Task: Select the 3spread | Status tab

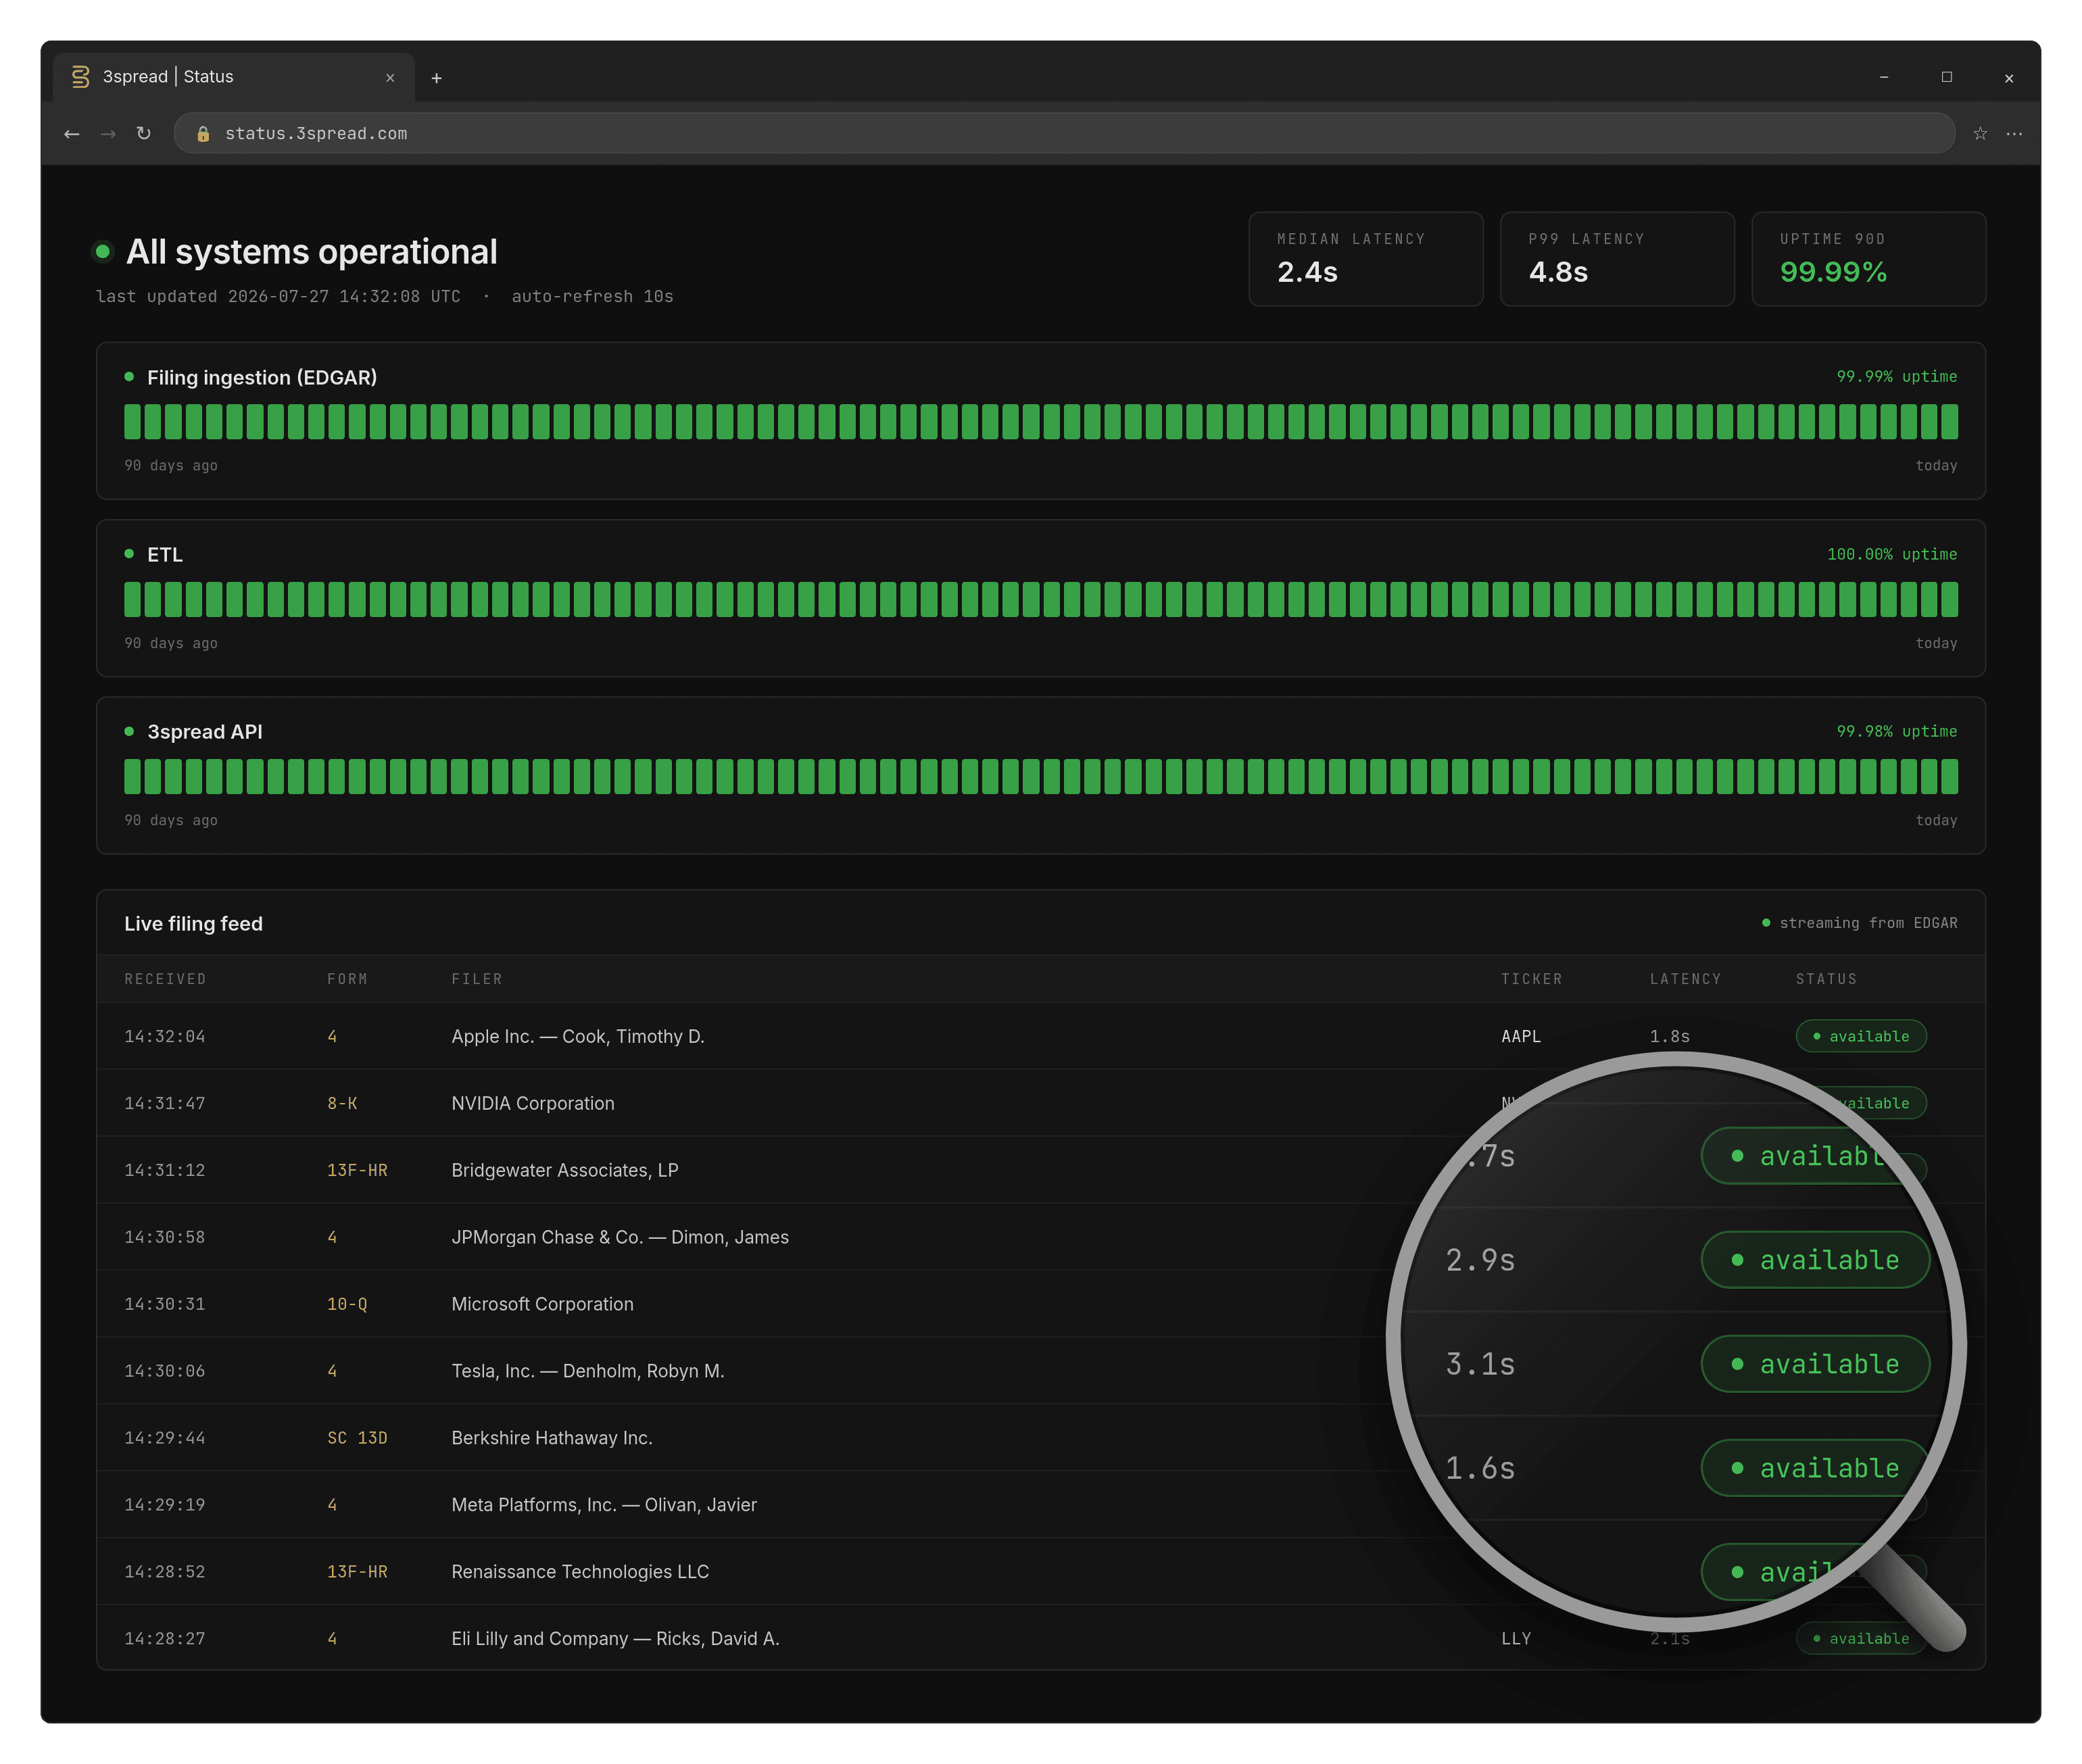Action: coord(234,77)
